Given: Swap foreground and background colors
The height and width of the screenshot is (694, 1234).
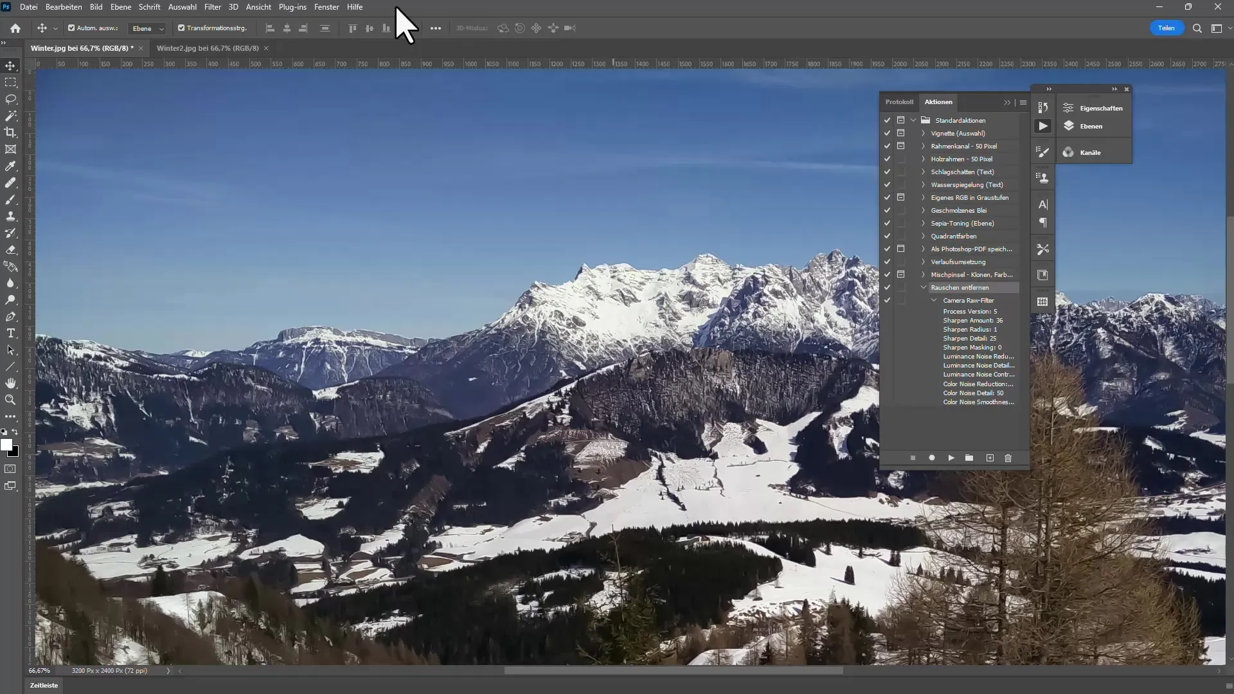Looking at the screenshot, I should pyautogui.click(x=15, y=432).
